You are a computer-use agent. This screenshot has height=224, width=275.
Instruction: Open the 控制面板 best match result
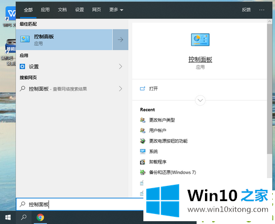pos(64,40)
